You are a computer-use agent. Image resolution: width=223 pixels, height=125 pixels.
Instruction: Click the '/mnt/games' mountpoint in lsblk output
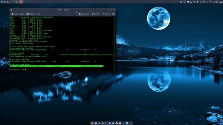[47, 30]
